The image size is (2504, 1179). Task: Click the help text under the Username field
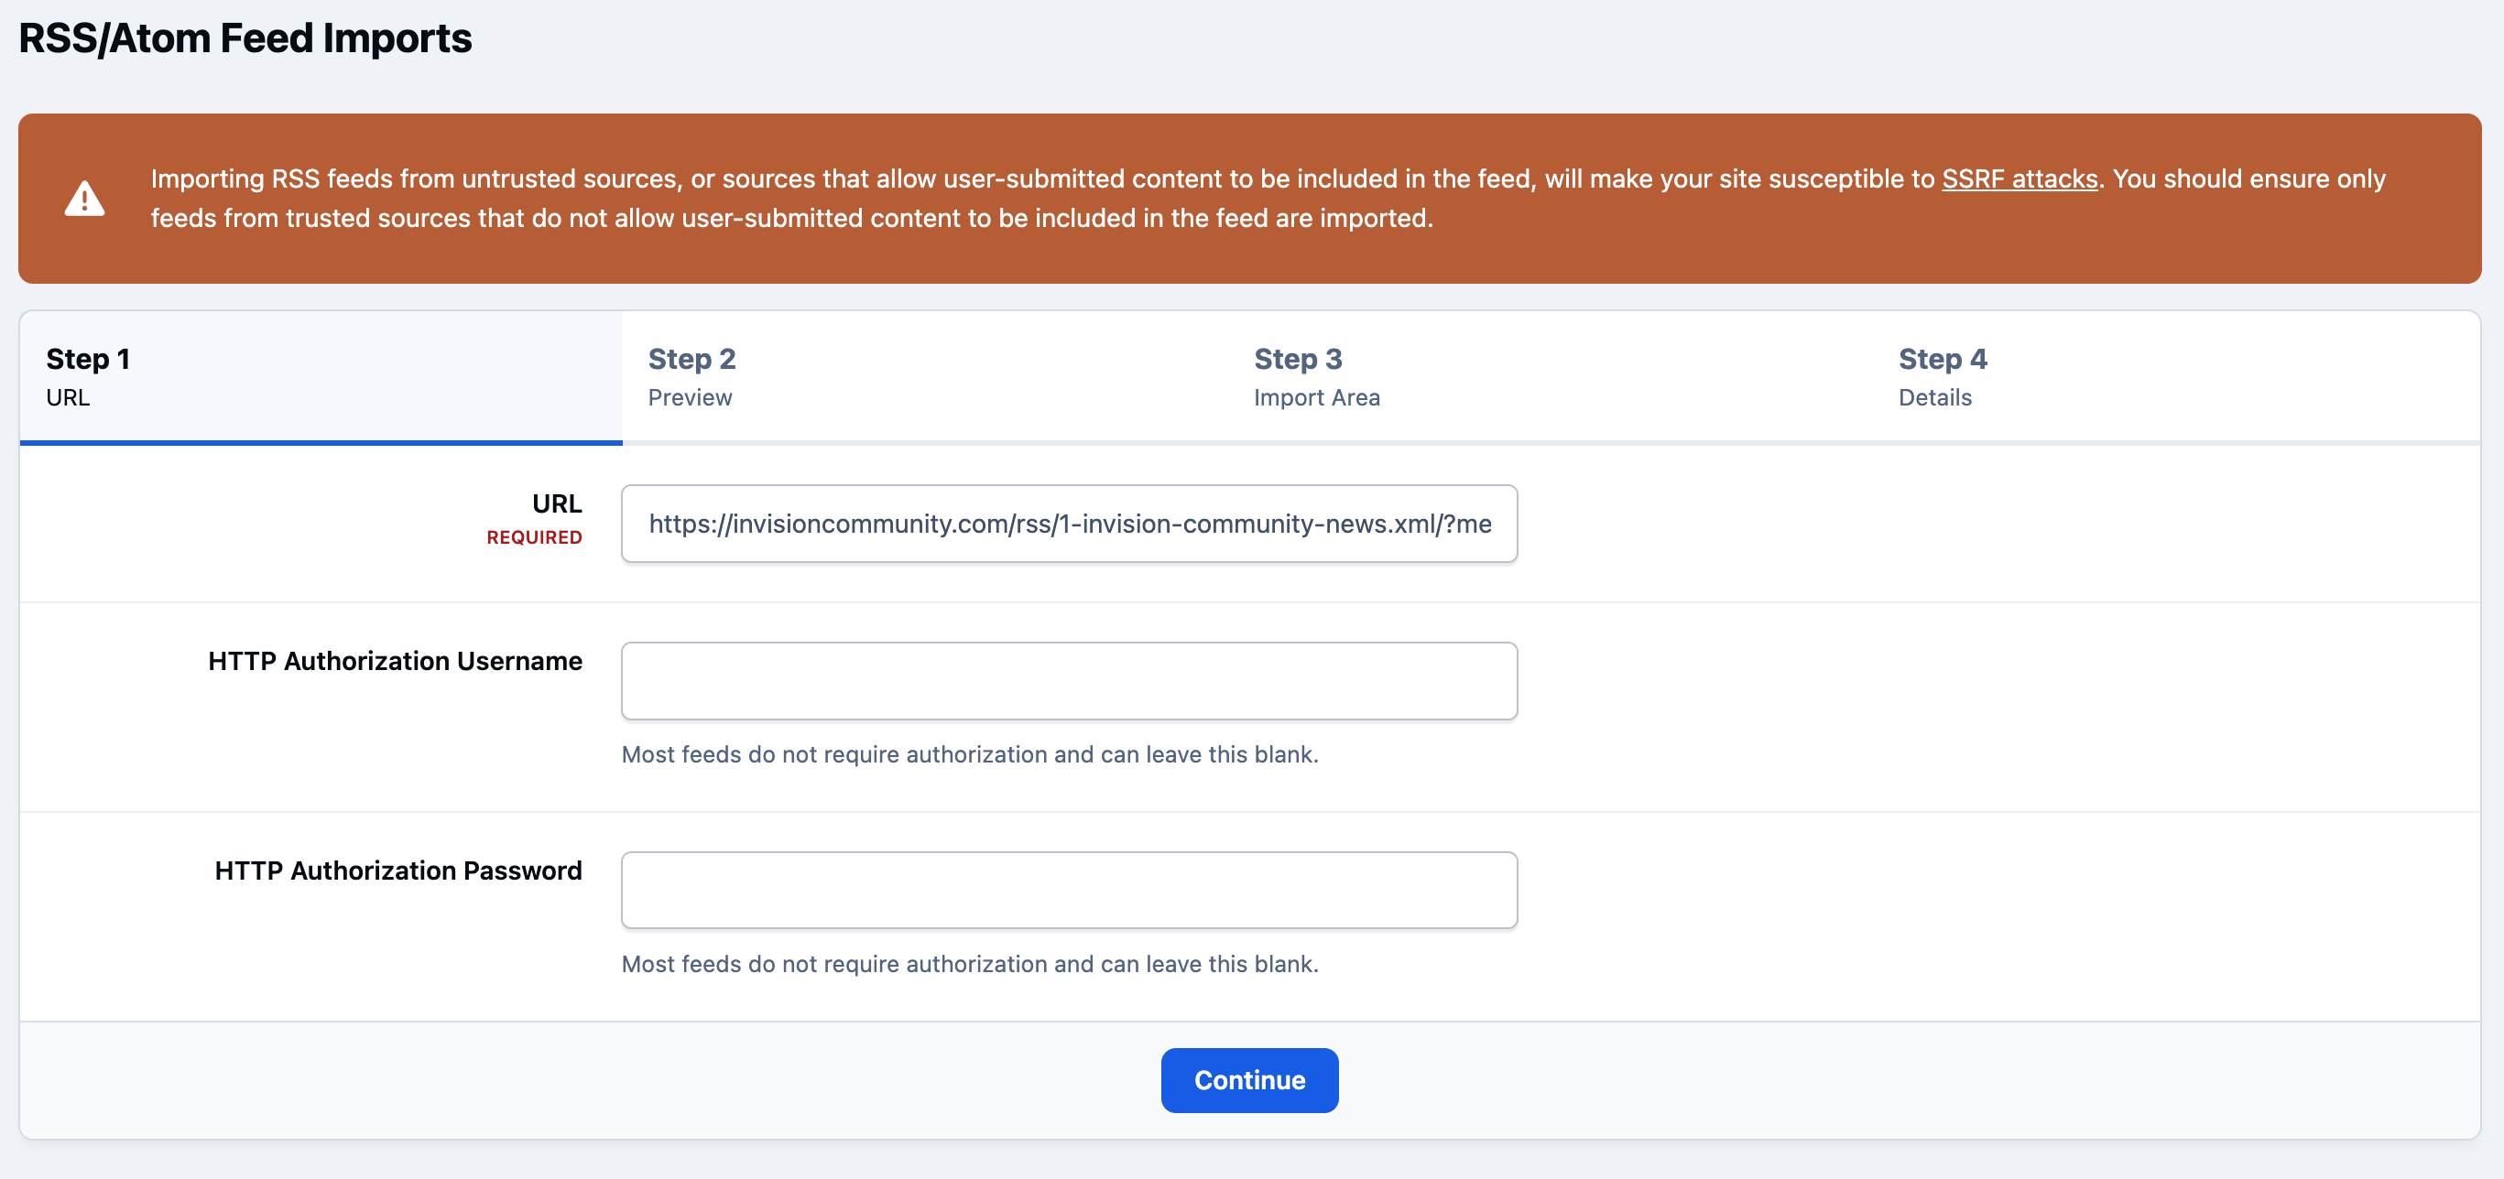[x=970, y=754]
